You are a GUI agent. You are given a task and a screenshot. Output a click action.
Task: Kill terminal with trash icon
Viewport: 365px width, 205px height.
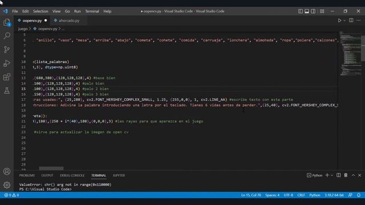[346, 175]
